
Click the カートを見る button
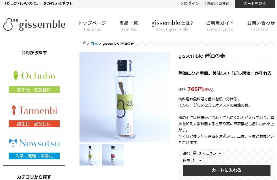(255, 4)
